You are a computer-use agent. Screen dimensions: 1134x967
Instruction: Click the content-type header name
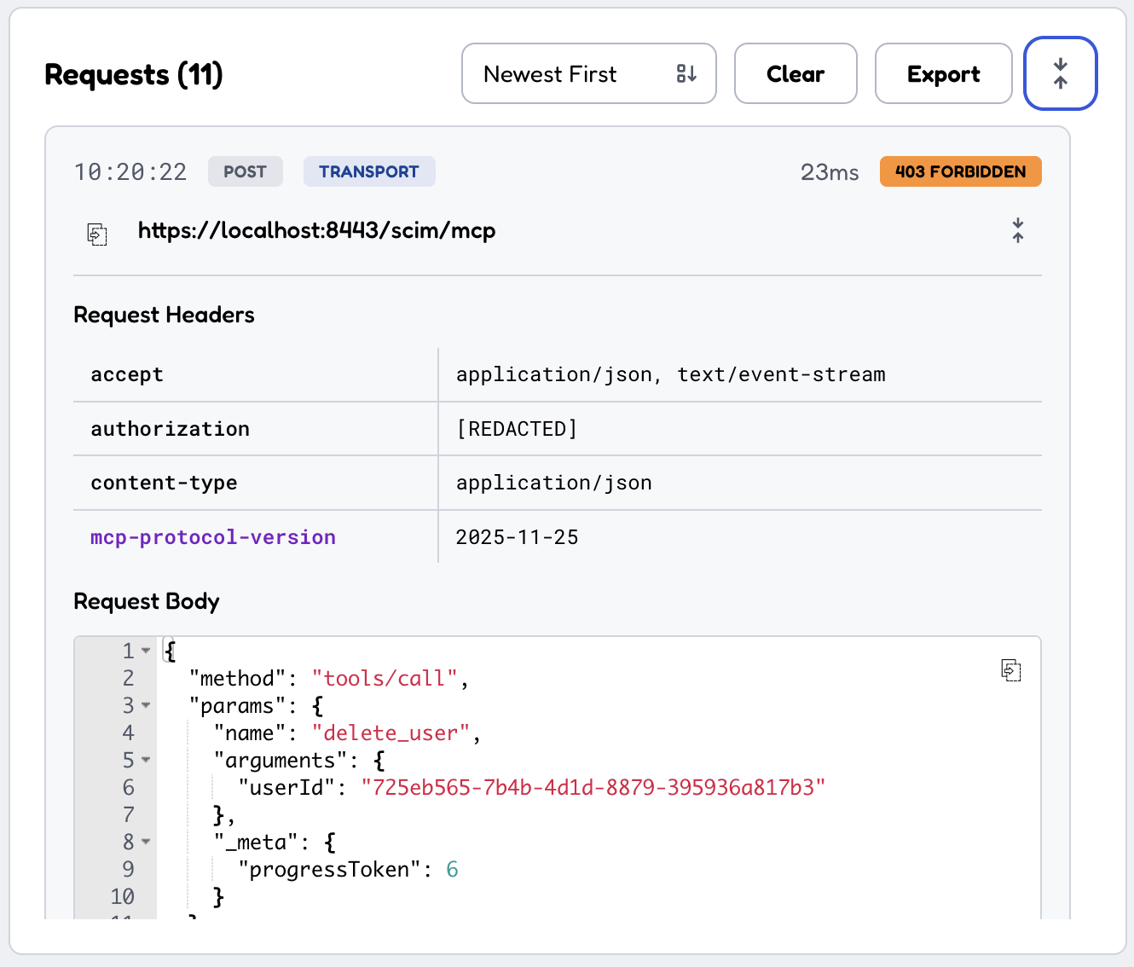164,483
